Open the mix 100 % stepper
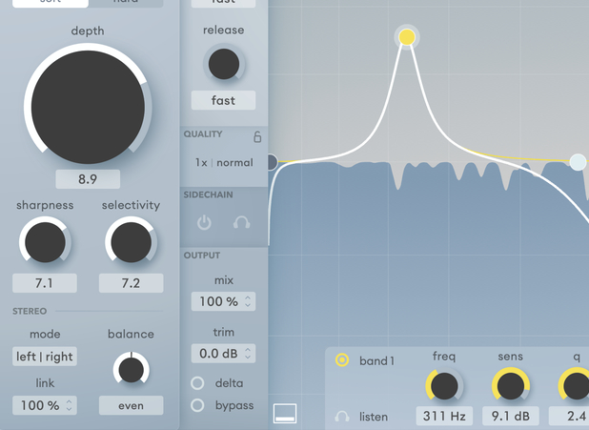Viewport: 589px width, 430px height. (223, 301)
